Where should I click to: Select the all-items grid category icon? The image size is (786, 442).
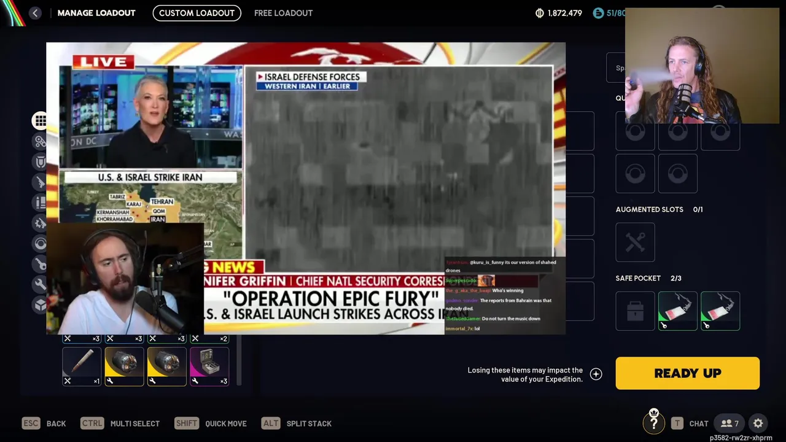click(41, 121)
